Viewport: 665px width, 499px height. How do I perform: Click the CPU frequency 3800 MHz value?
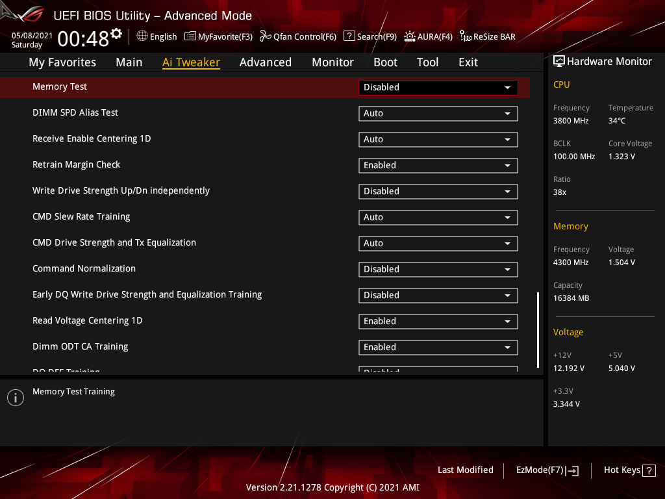click(571, 121)
